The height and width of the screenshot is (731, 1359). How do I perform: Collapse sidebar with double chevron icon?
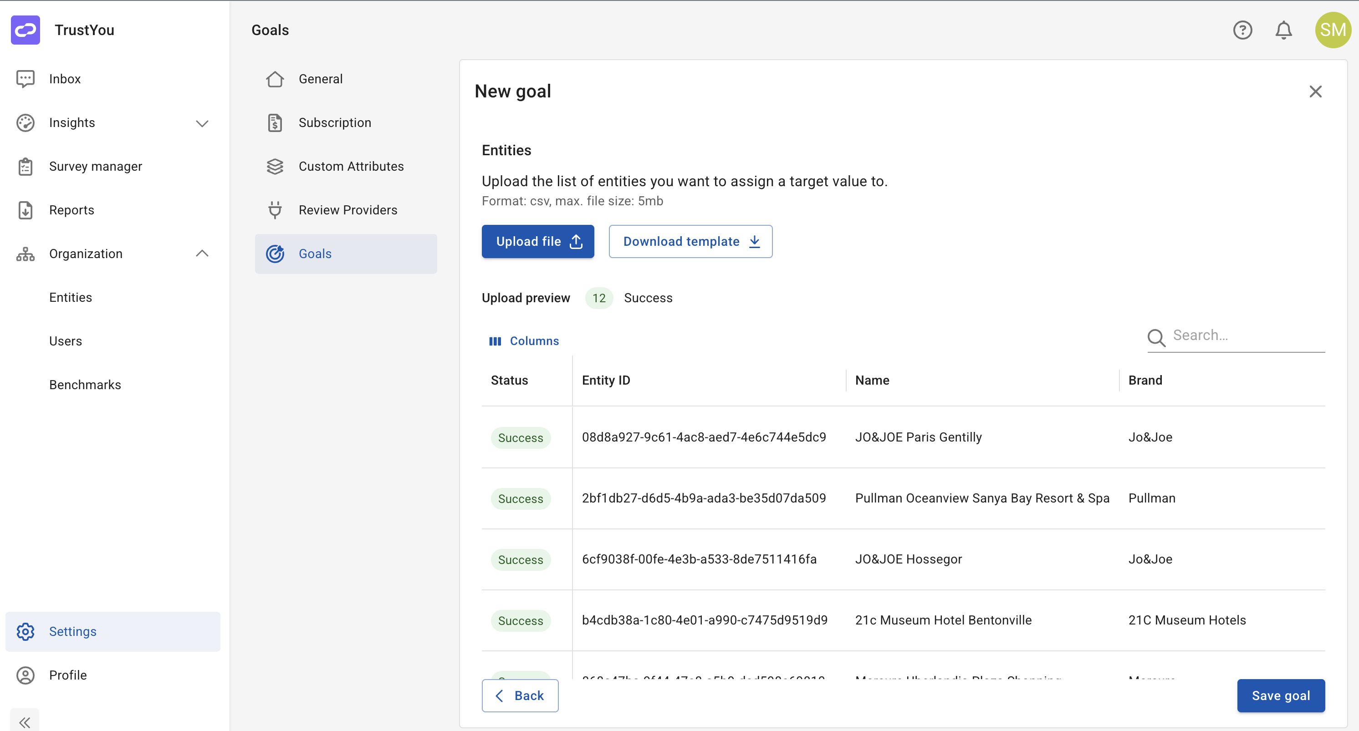(x=25, y=721)
